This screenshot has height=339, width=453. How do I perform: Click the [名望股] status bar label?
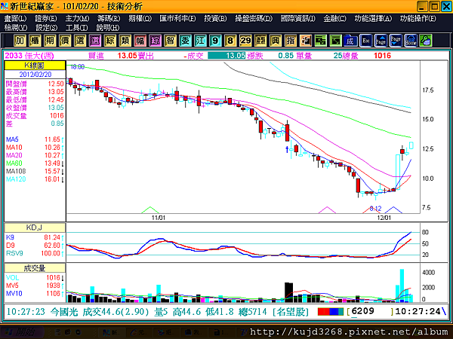pyautogui.click(x=291, y=312)
